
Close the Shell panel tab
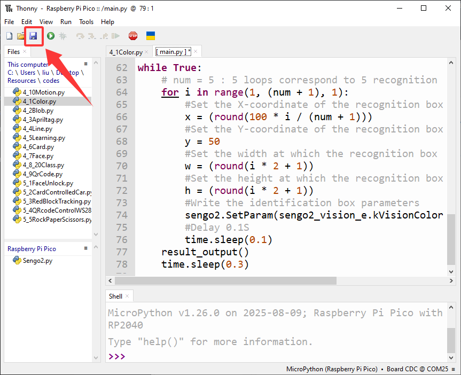point(127,296)
